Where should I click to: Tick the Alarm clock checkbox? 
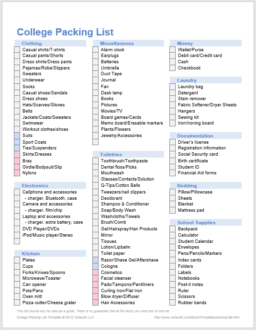(x=95, y=50)
